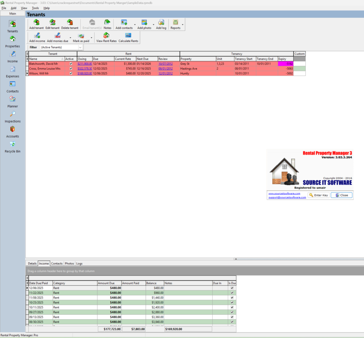Open Blatchworth's owing amount $211,900.00 link

coord(85,64)
